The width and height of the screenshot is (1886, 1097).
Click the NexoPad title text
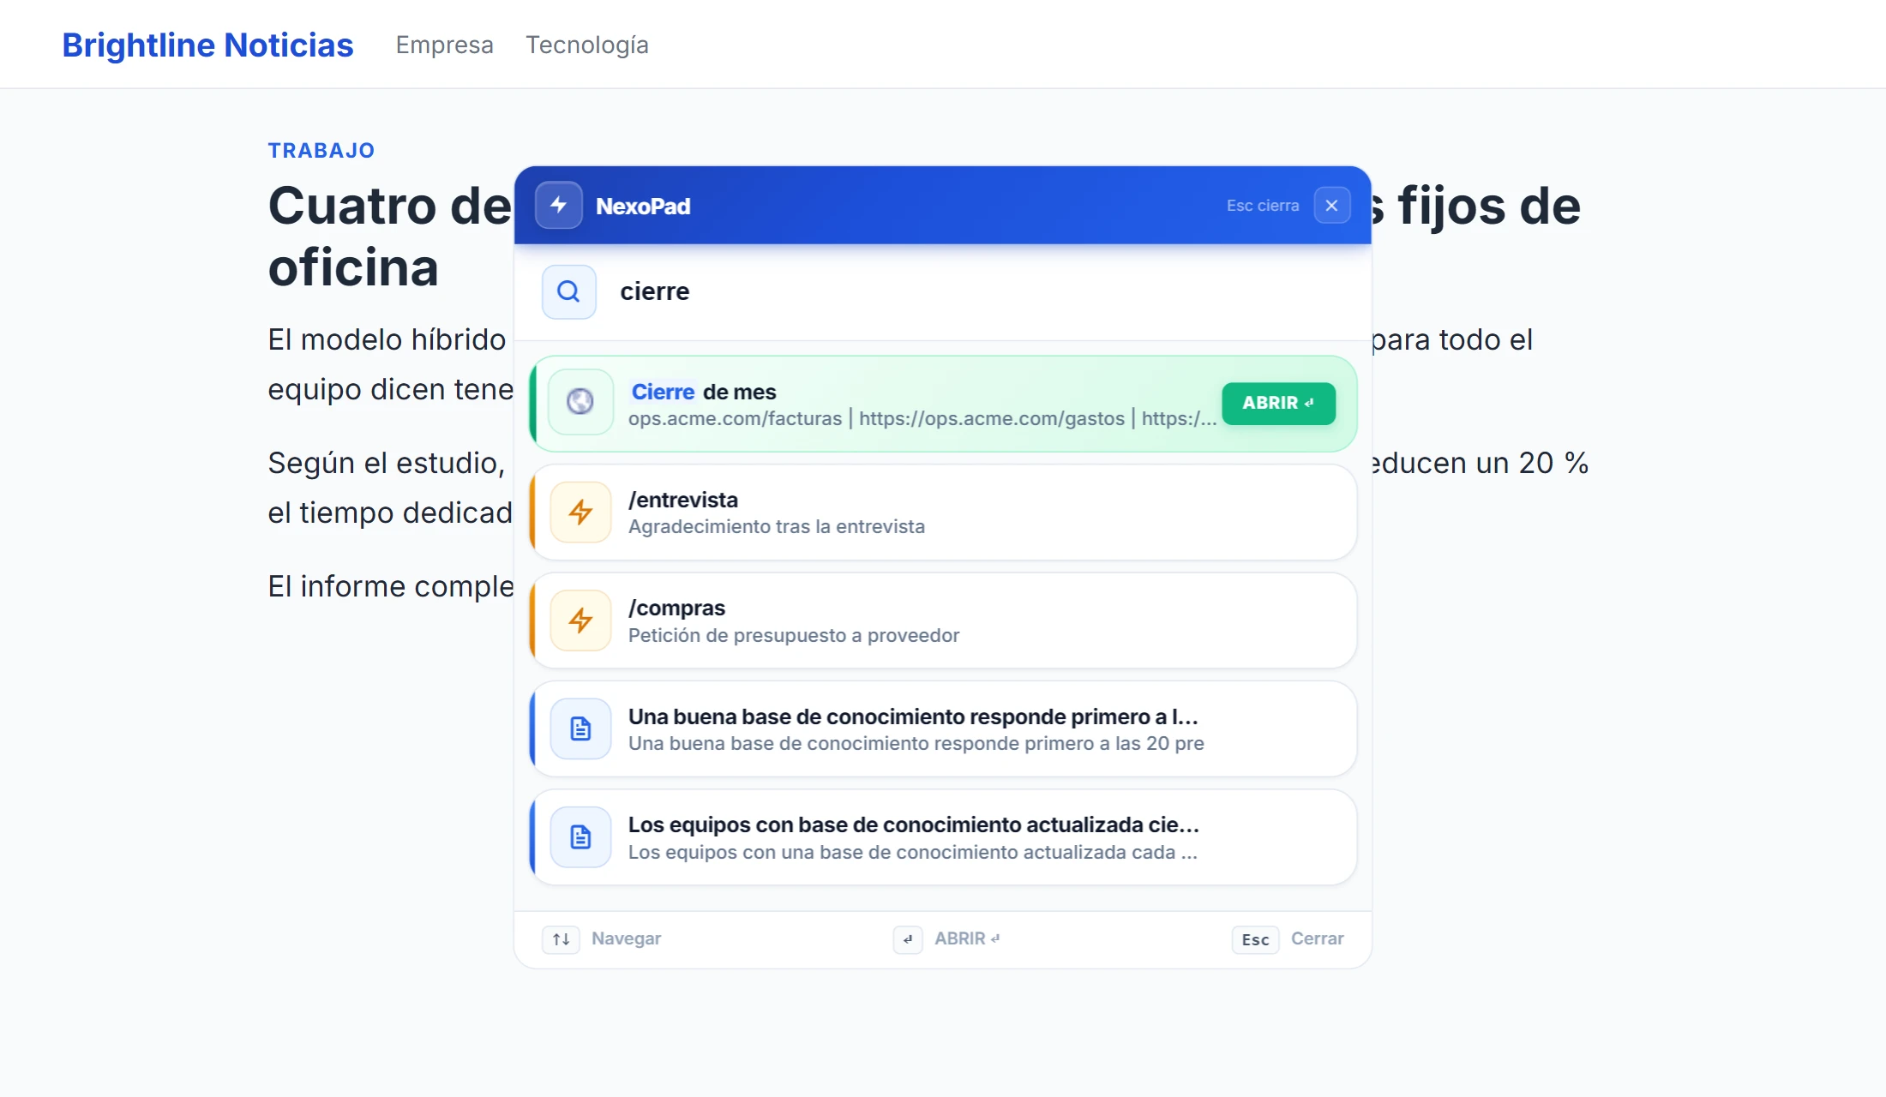click(643, 206)
